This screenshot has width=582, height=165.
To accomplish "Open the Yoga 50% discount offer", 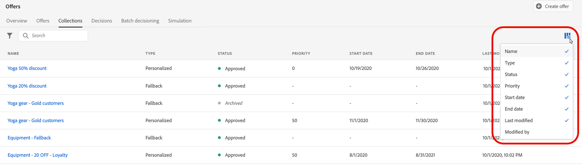I will (27, 68).
